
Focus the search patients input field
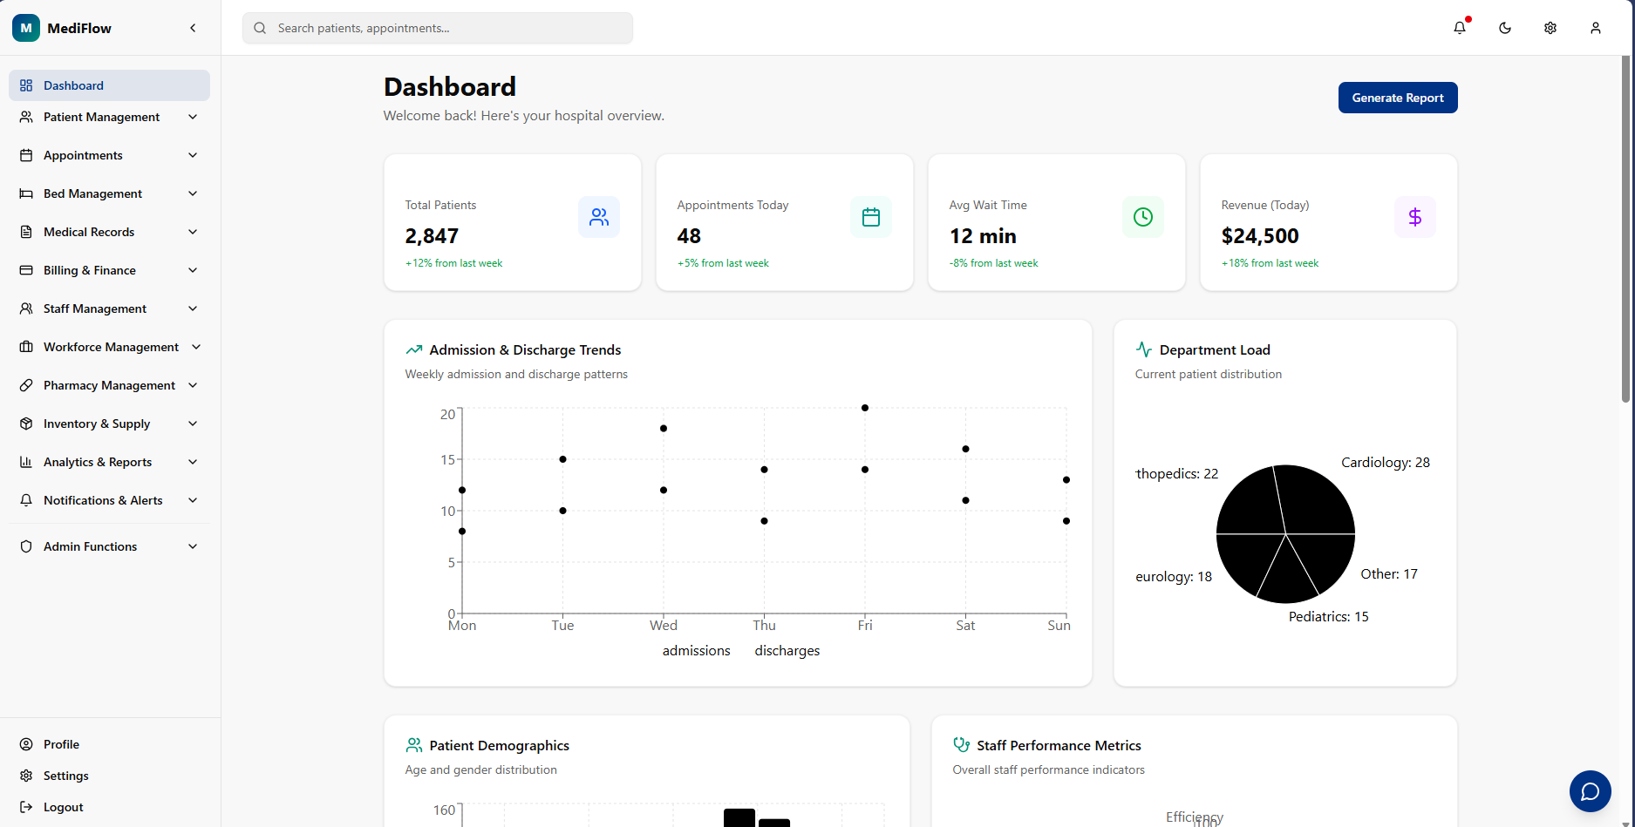(x=438, y=28)
